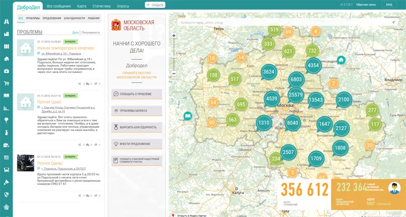Viewport: 406px width, 217px height.
Task: Click comments icon on Низкая температура post
Action: click(87, 84)
